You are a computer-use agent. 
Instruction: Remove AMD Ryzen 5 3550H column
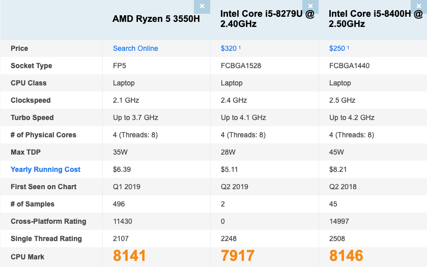pos(202,6)
